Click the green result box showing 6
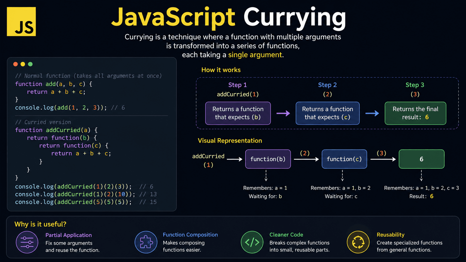 pos(421,159)
